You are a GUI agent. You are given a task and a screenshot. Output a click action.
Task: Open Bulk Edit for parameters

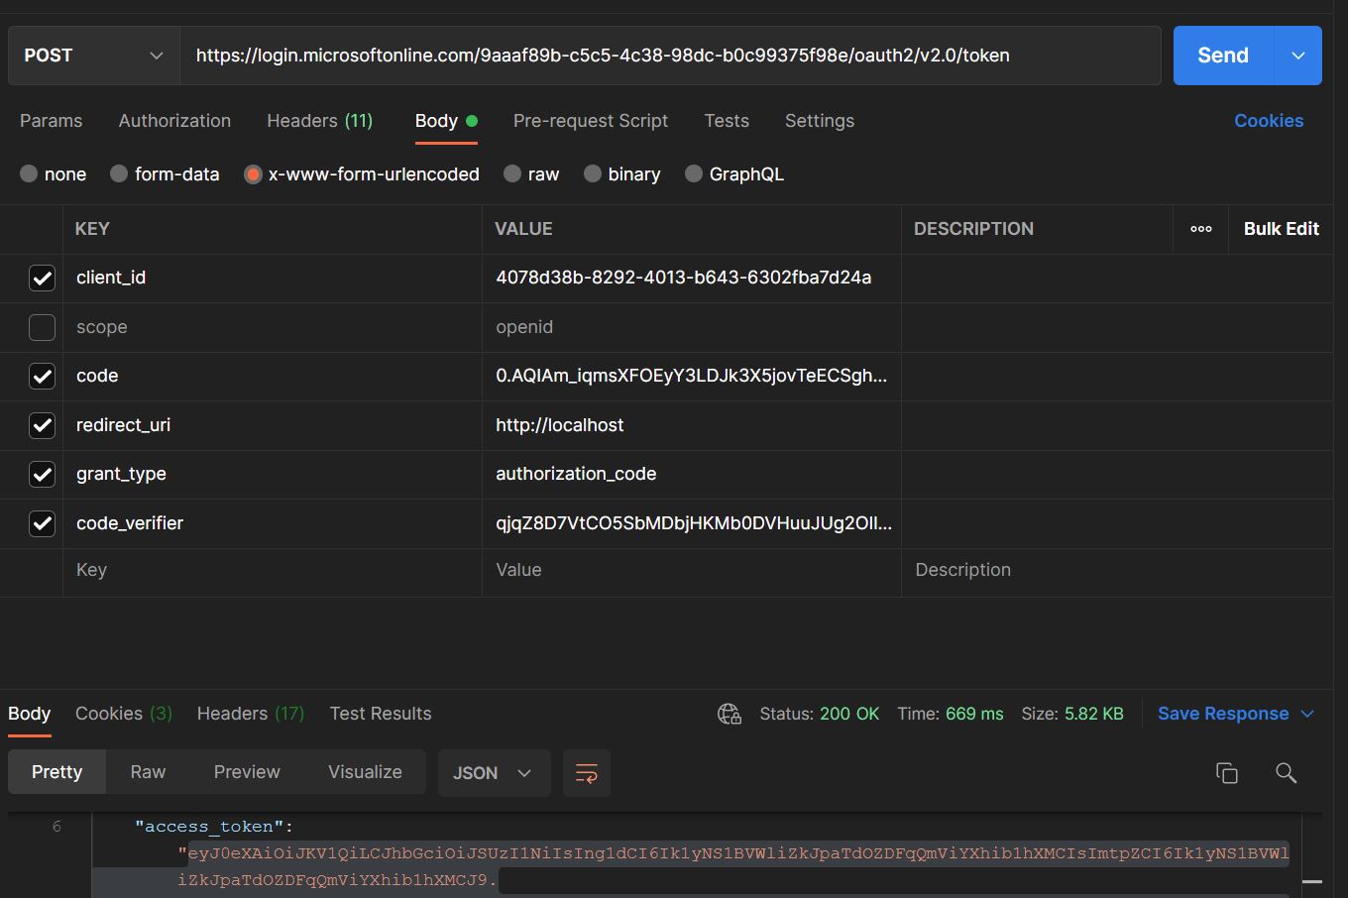pos(1281,229)
